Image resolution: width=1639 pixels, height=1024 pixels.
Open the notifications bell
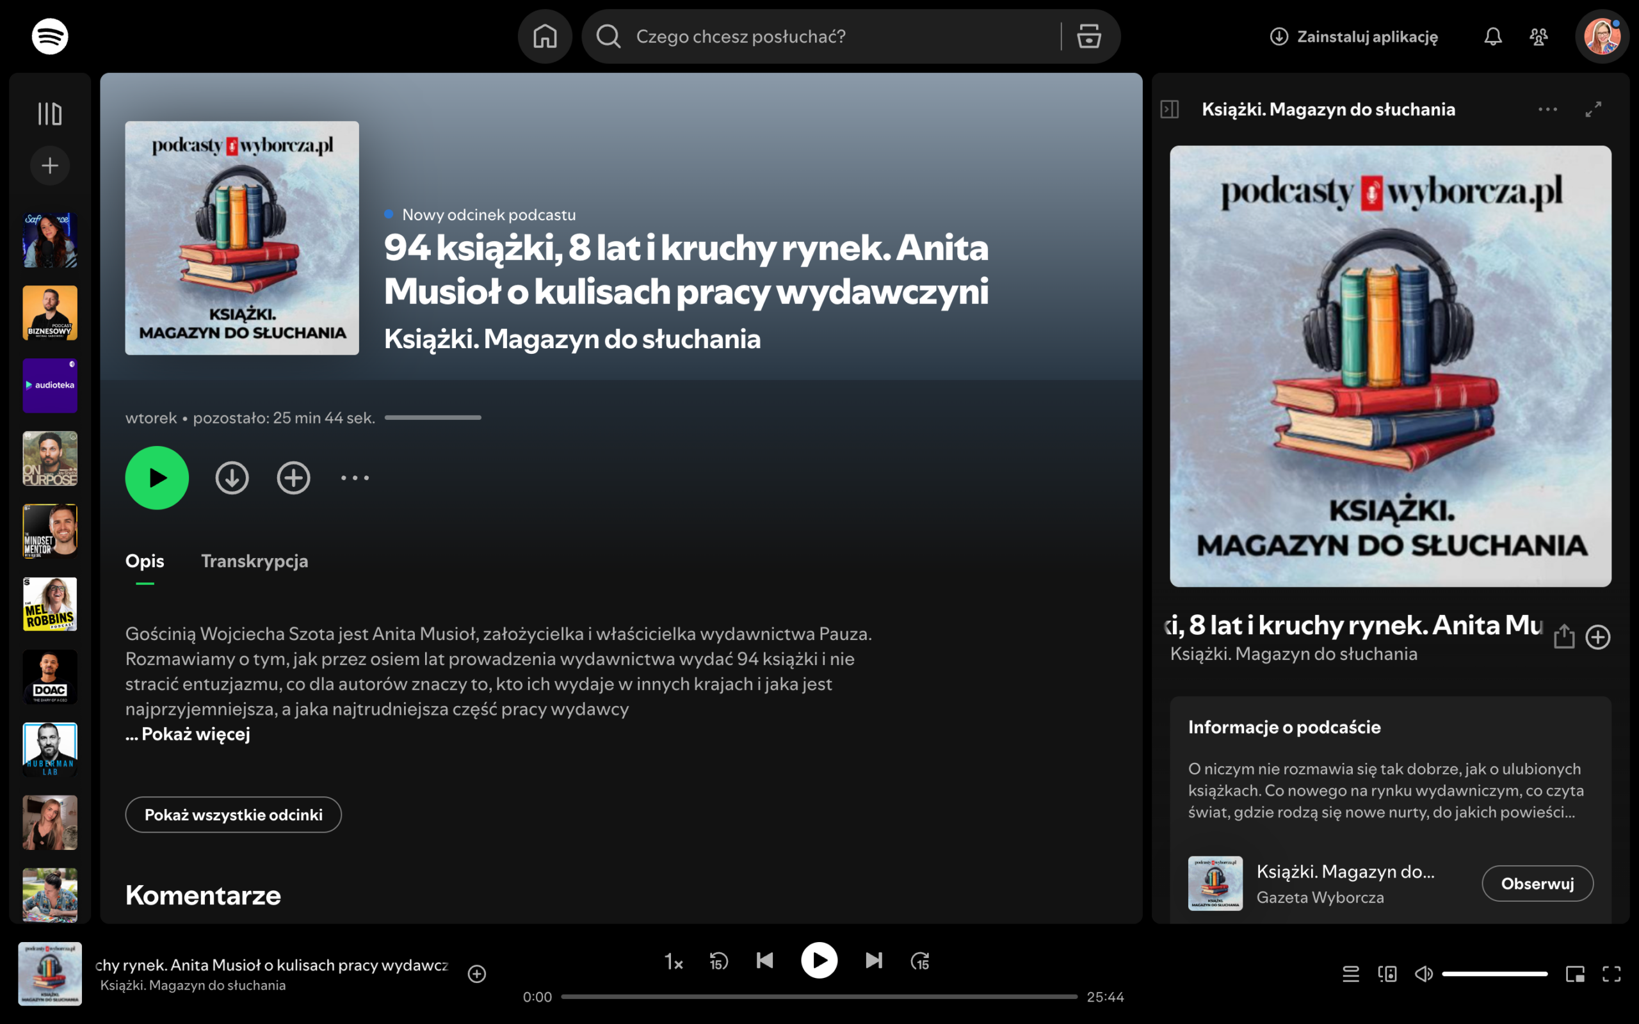tap(1493, 36)
